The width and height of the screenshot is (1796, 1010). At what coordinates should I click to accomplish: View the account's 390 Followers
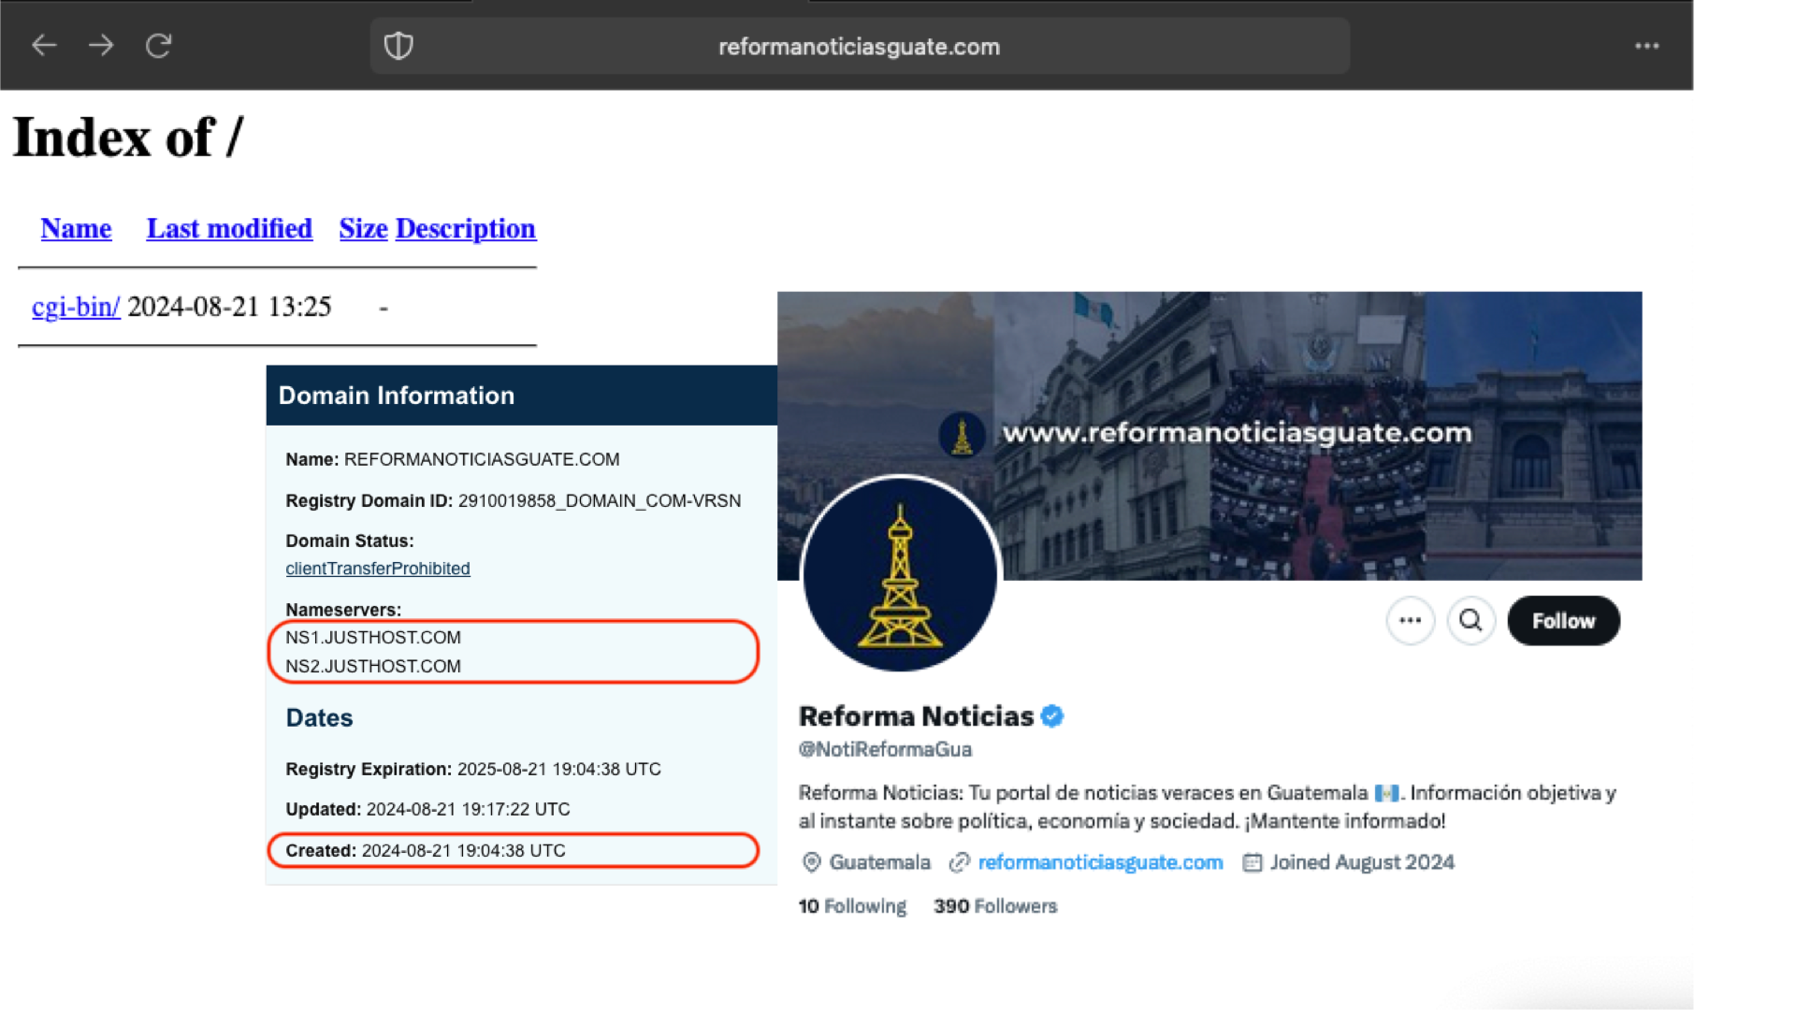pos(994,905)
